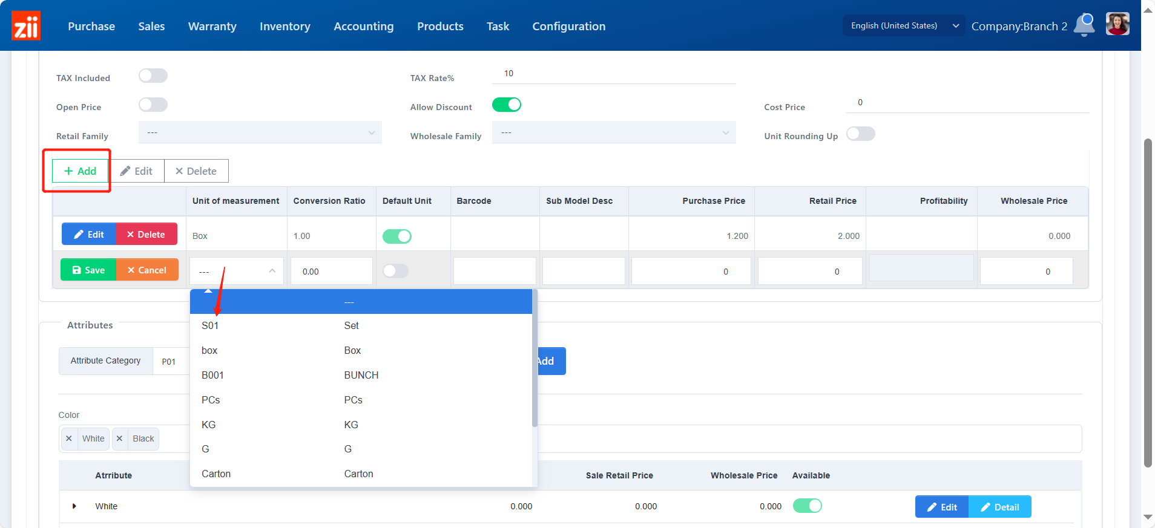Open the Accounting menu
The image size is (1155, 528).
pos(363,26)
